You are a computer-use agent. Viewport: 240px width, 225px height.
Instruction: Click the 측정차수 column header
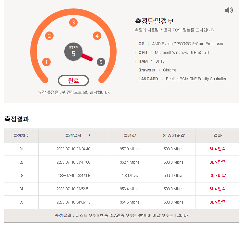[x=21, y=136]
